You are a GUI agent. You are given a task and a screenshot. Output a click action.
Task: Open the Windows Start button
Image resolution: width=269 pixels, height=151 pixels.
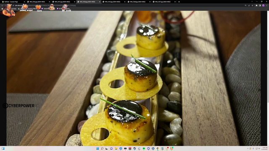[x=98, y=148]
